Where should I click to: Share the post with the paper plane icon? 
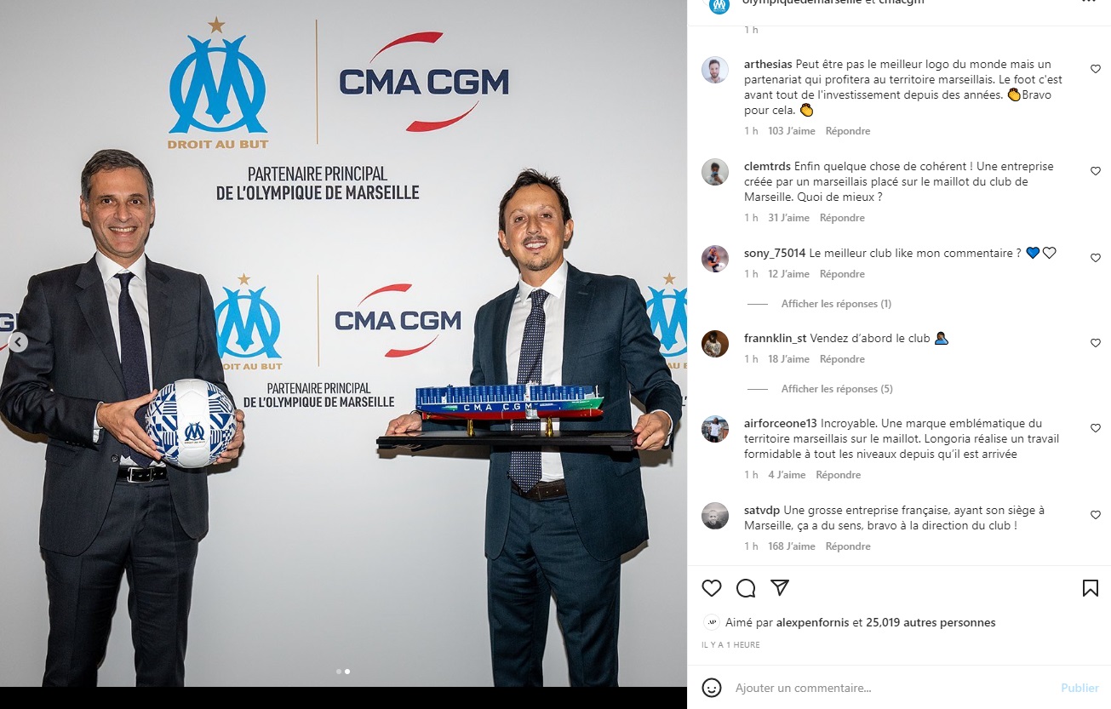780,588
